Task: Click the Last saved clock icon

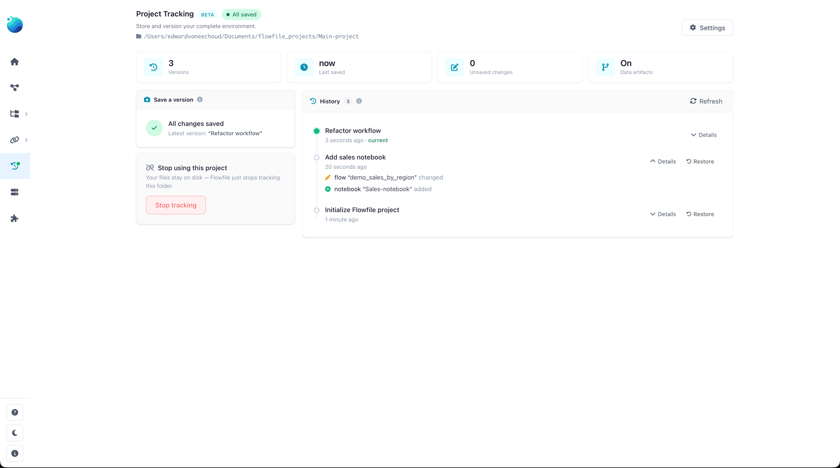Action: [x=304, y=67]
